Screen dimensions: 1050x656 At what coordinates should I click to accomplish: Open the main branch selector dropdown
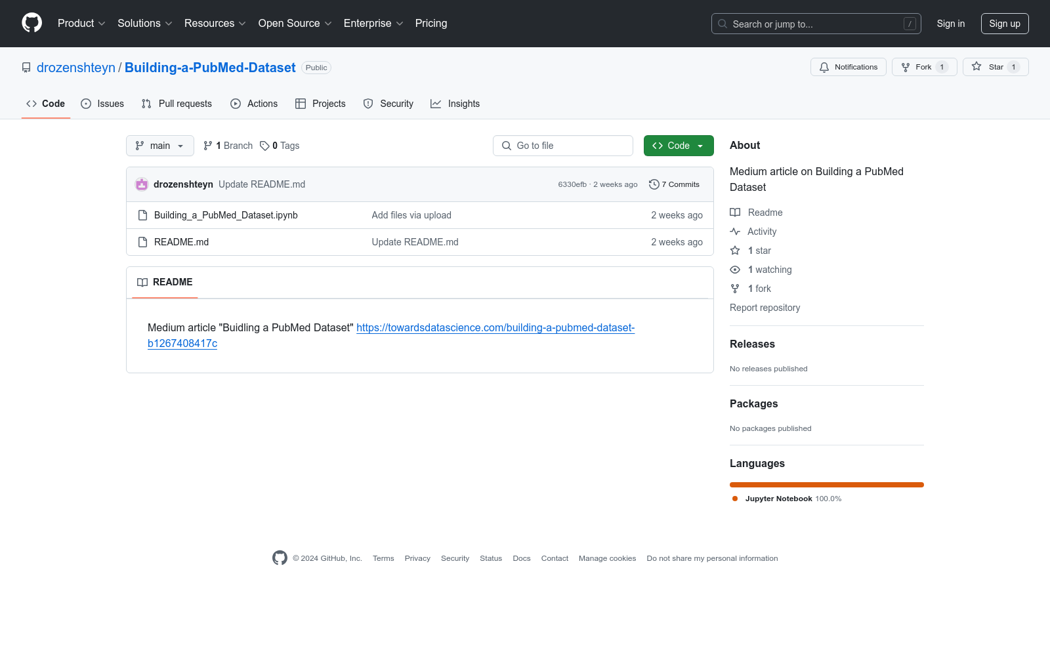coord(160,146)
